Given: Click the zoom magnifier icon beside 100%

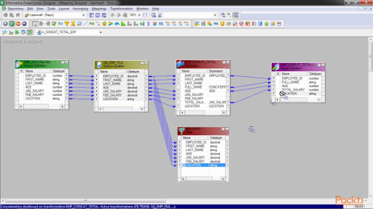Looking at the screenshot, I should coord(125,15).
